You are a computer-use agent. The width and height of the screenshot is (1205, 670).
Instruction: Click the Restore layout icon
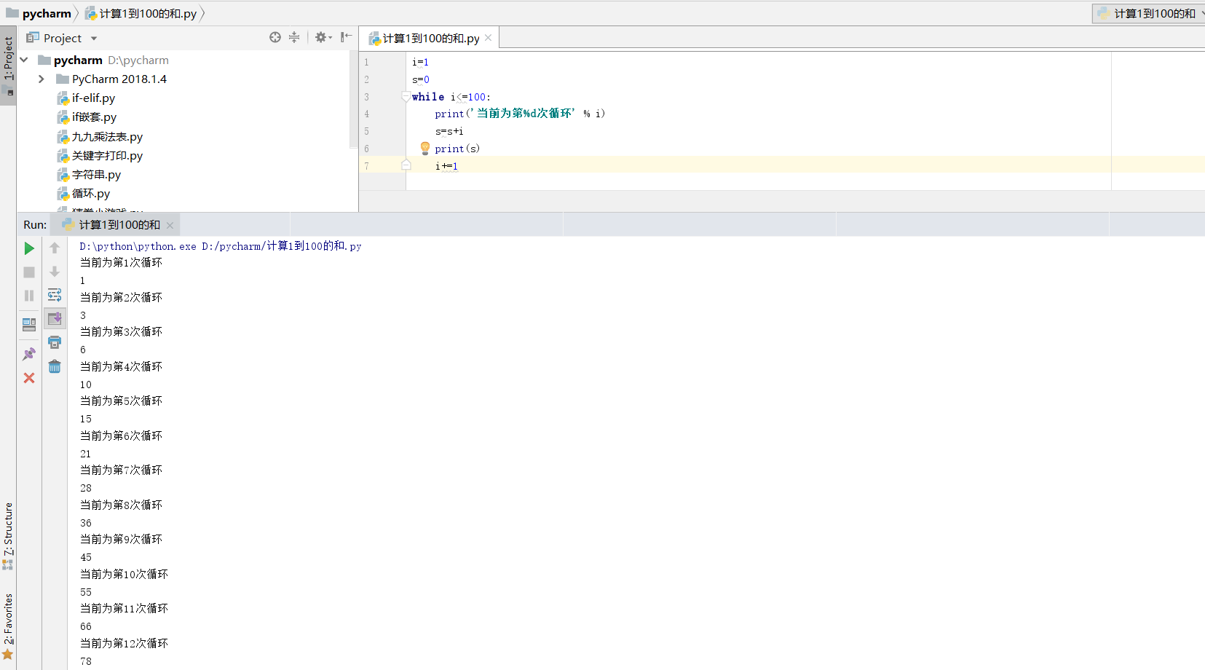pyautogui.click(x=29, y=325)
